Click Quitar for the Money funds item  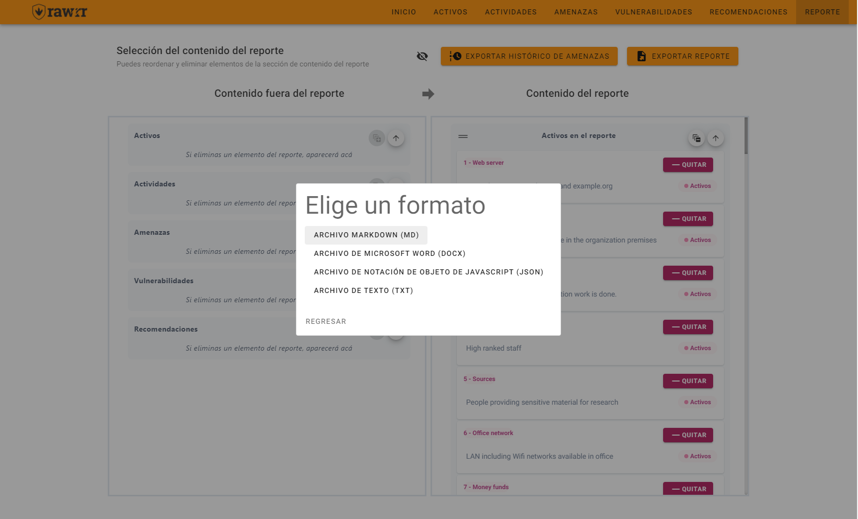[x=688, y=489]
